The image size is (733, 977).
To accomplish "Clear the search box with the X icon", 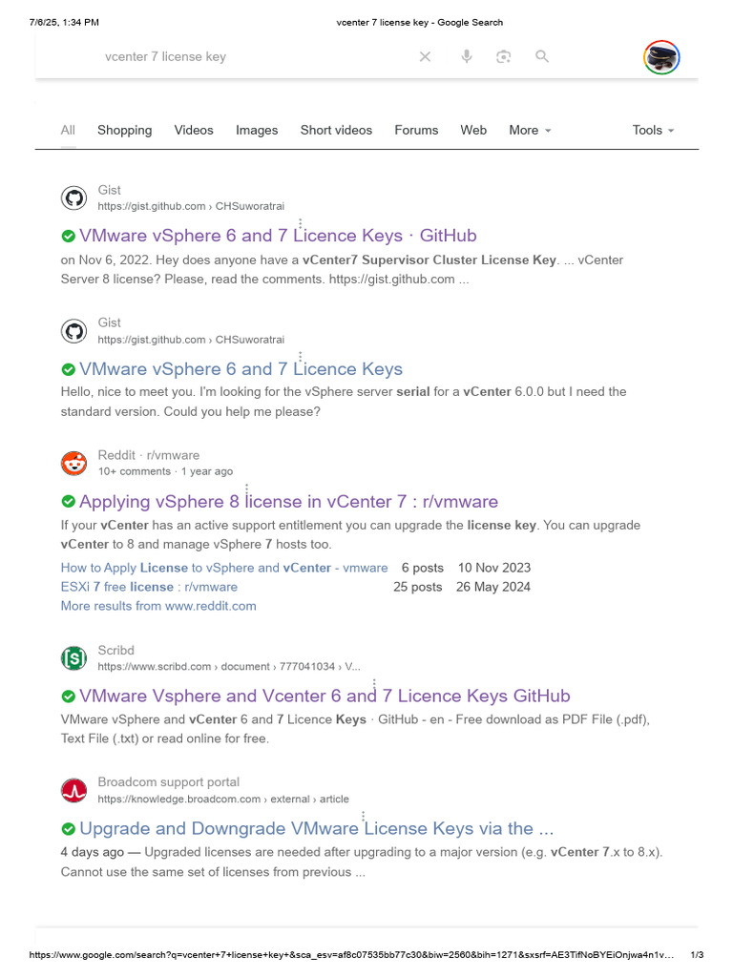I will click(426, 57).
